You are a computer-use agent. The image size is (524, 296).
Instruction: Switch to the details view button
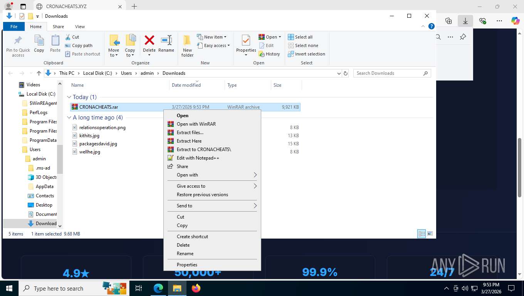[422, 234]
